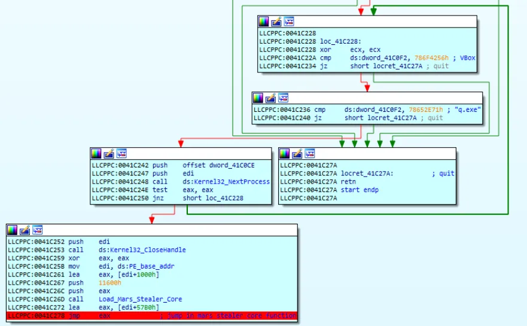Screen dimensions: 527x326
Task: Click locret_41C27A operand at address 0041C234
Action: [x=398, y=66]
